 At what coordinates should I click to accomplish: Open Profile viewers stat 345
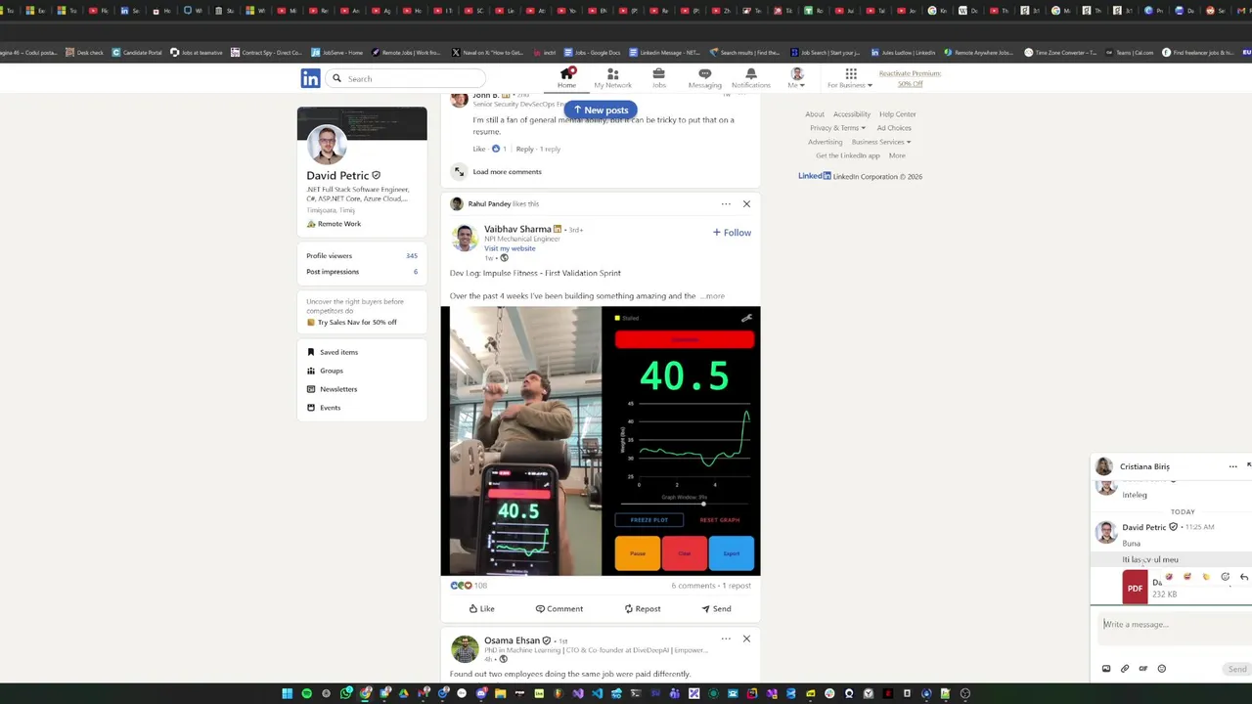click(x=362, y=255)
